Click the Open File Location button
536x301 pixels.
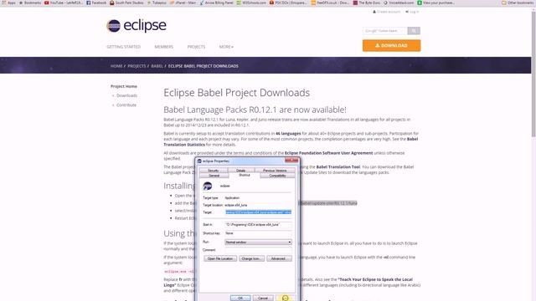point(220,258)
